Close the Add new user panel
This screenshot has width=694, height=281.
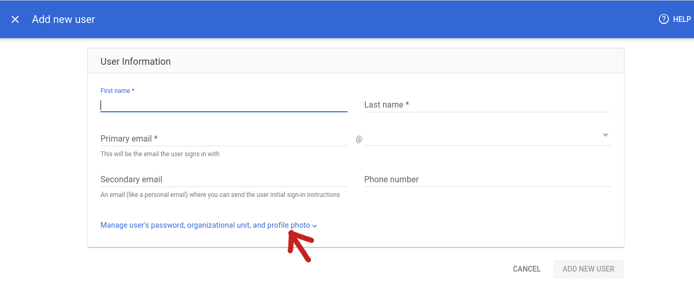[15, 19]
